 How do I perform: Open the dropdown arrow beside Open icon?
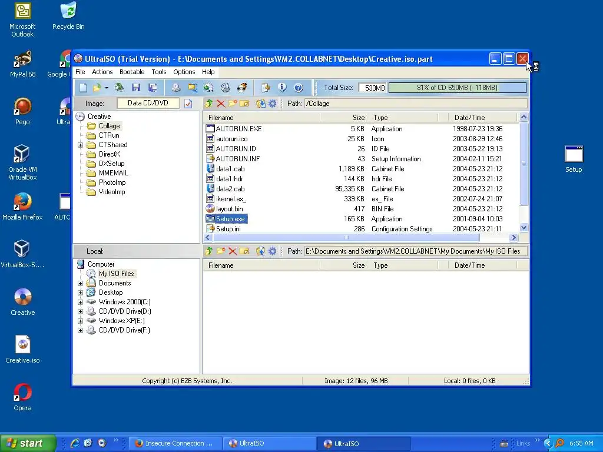click(x=107, y=88)
